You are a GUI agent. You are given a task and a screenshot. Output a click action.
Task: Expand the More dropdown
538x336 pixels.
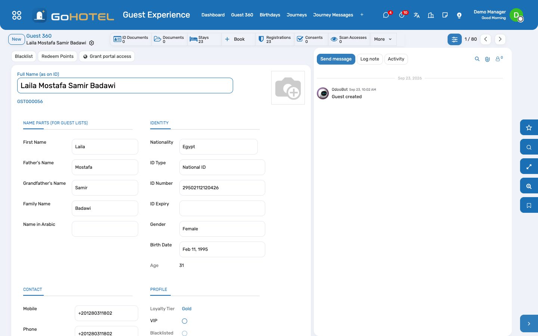383,39
